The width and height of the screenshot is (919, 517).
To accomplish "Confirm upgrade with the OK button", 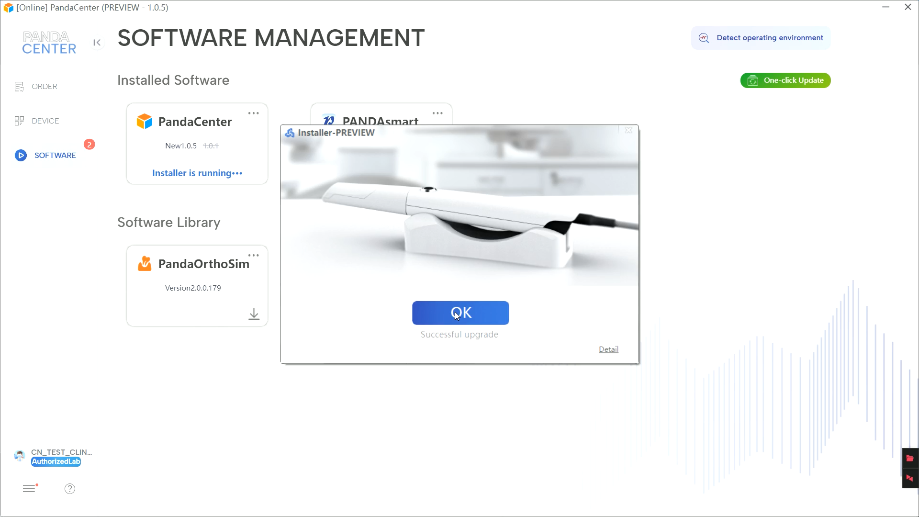I will (x=460, y=313).
